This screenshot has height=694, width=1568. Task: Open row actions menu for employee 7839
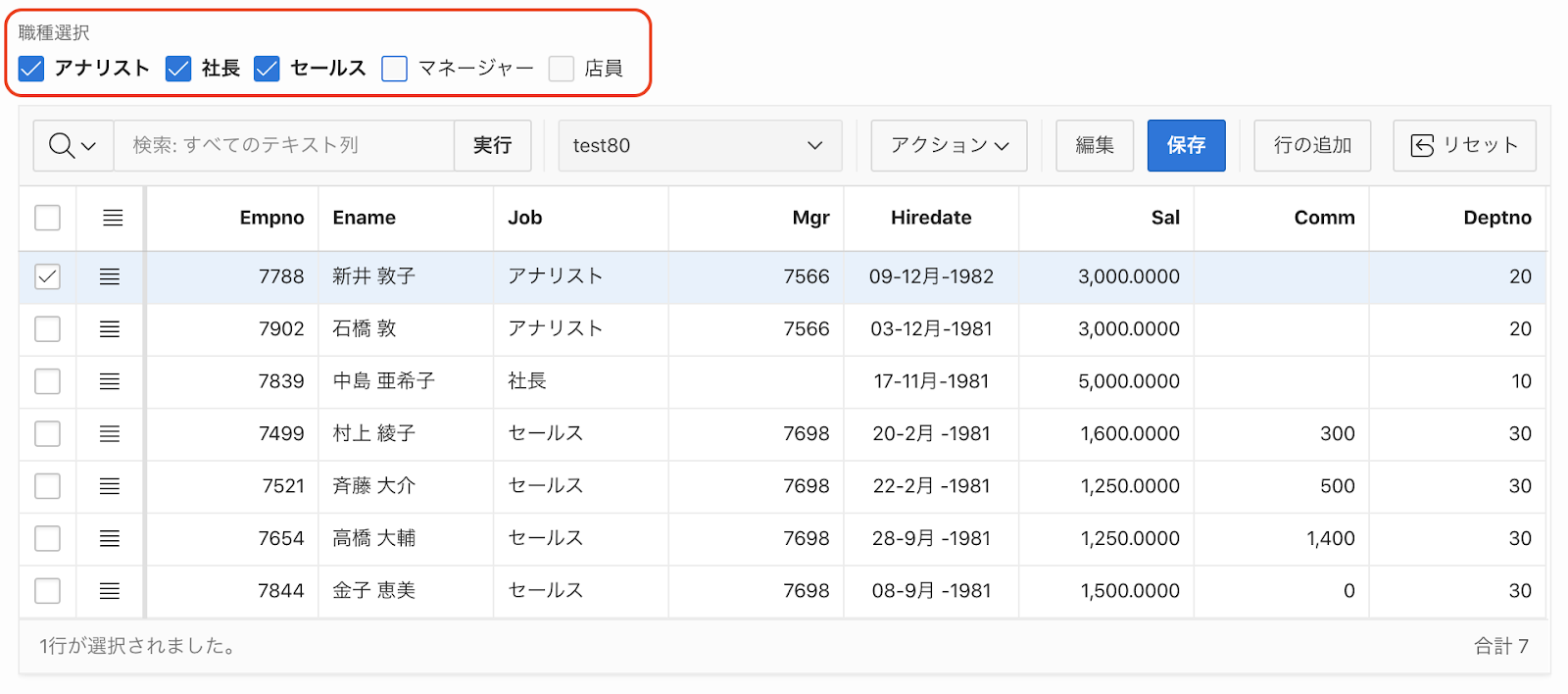(x=110, y=381)
